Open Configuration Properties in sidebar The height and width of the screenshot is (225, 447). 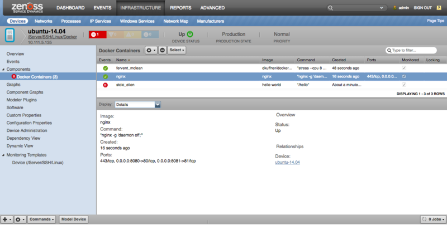(29, 123)
